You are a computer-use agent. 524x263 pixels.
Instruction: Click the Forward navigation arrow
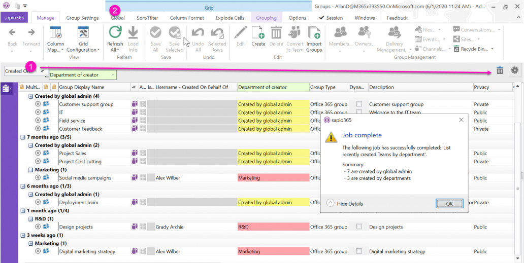pos(31,32)
